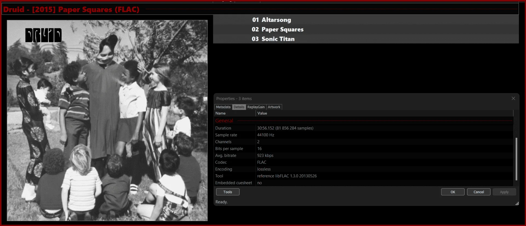Select the Avg. bitrate row
This screenshot has height=226, width=526.
point(364,156)
